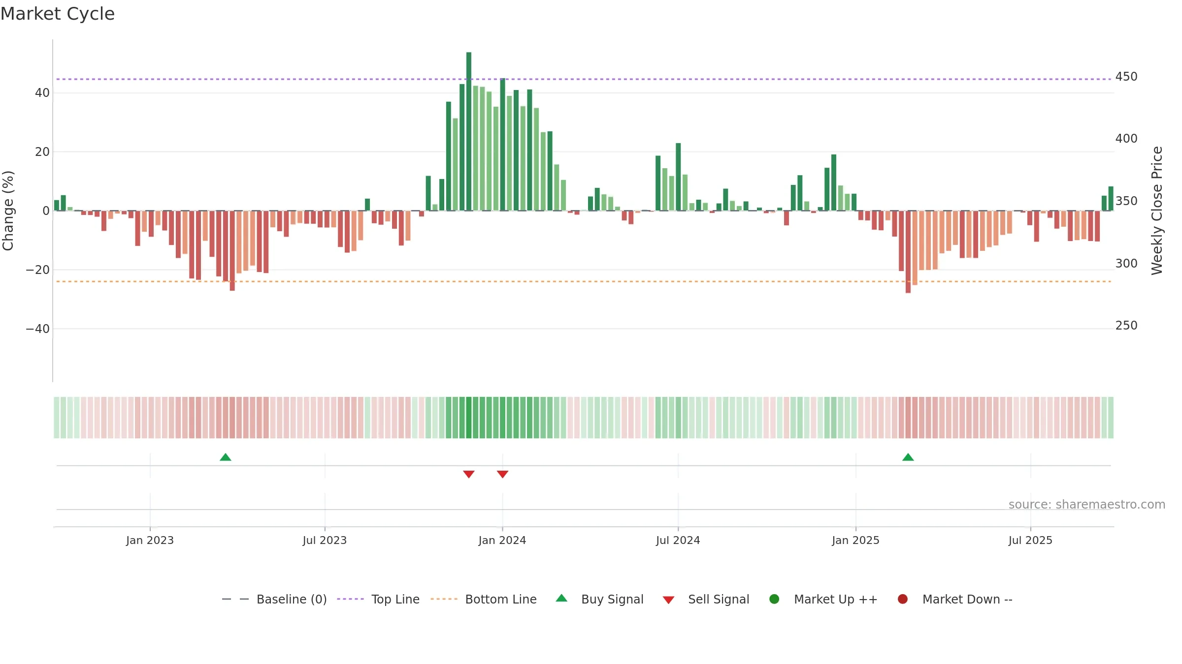Hide the Bottom Line legend series
This screenshot has width=1182, height=664.
coord(484,599)
